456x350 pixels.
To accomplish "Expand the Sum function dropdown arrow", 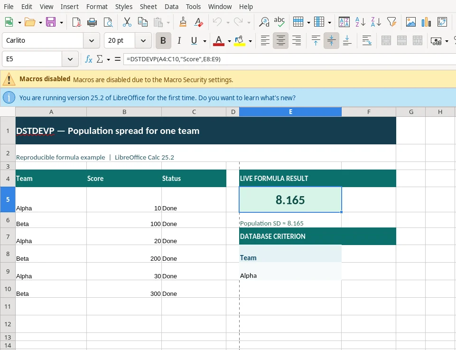I will coord(109,59).
